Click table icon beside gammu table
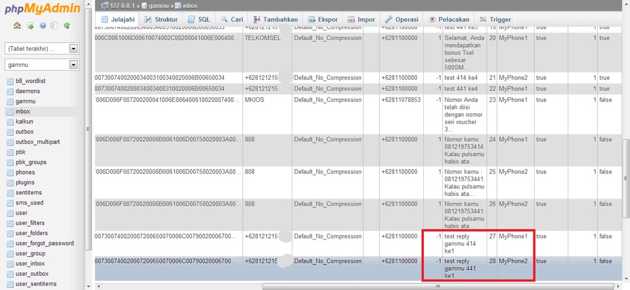Image resolution: width=630 pixels, height=290 pixels. click(x=10, y=101)
